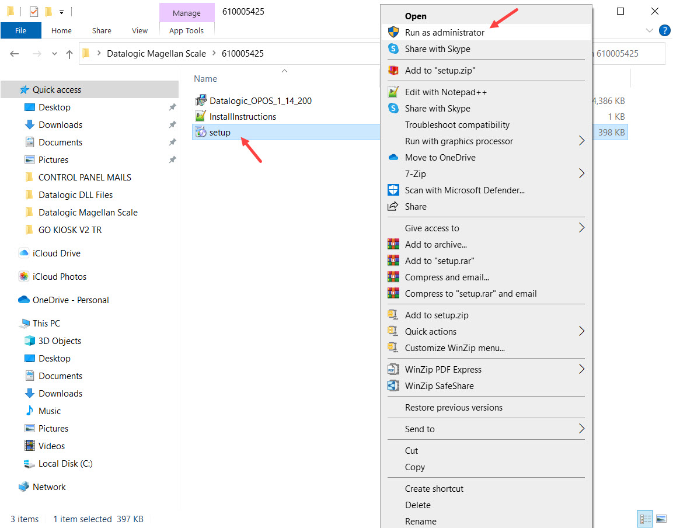Screen dimensions: 673x528
Task: Switch to the Details view layout icon
Action: click(x=644, y=519)
